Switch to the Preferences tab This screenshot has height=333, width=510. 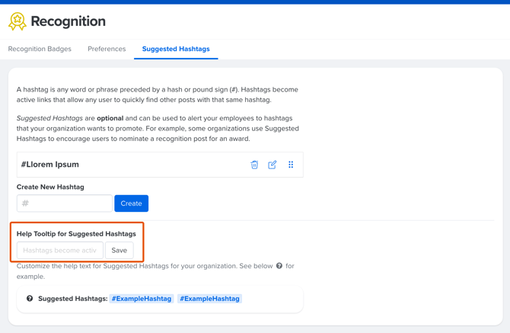107,49
